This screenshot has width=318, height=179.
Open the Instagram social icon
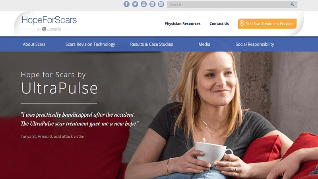pyautogui.click(x=161, y=4)
